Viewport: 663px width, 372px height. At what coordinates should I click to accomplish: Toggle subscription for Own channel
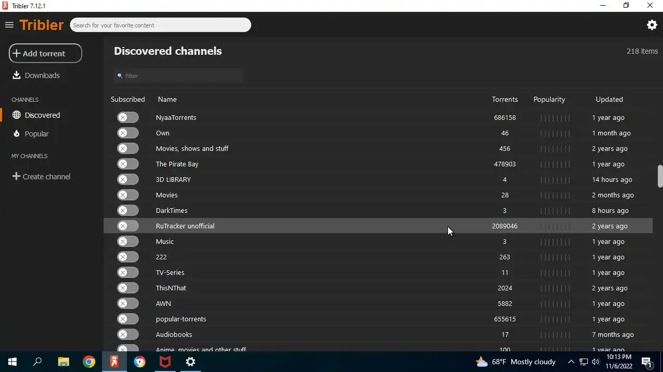(128, 133)
